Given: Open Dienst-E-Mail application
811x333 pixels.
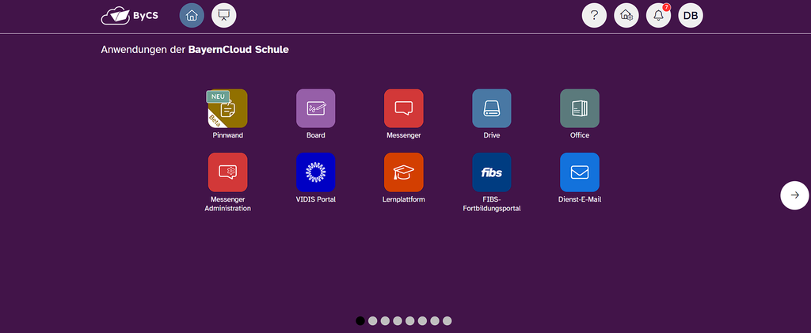Looking at the screenshot, I should coord(580,172).
